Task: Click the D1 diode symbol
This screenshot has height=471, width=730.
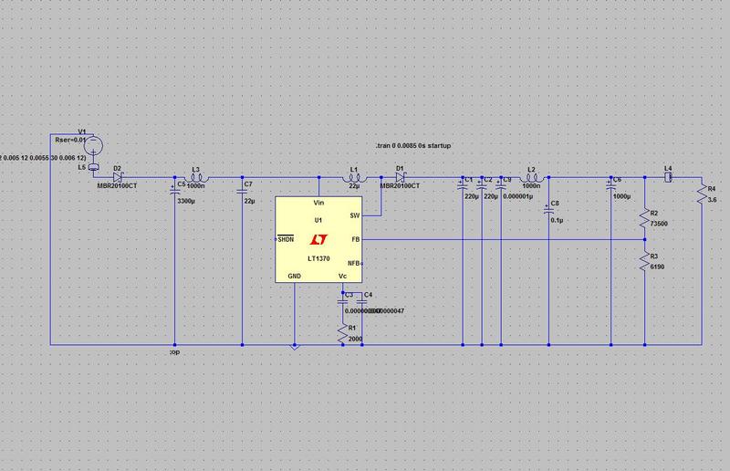Action: click(400, 177)
